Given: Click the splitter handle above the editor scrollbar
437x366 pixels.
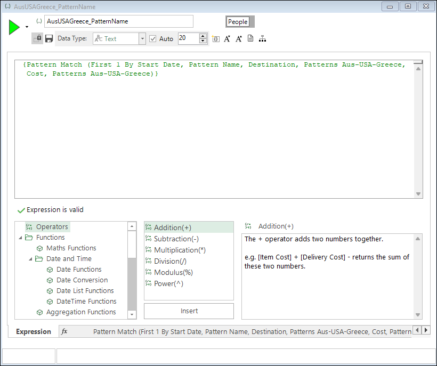Looking at the screenshot, I should pos(418,62).
